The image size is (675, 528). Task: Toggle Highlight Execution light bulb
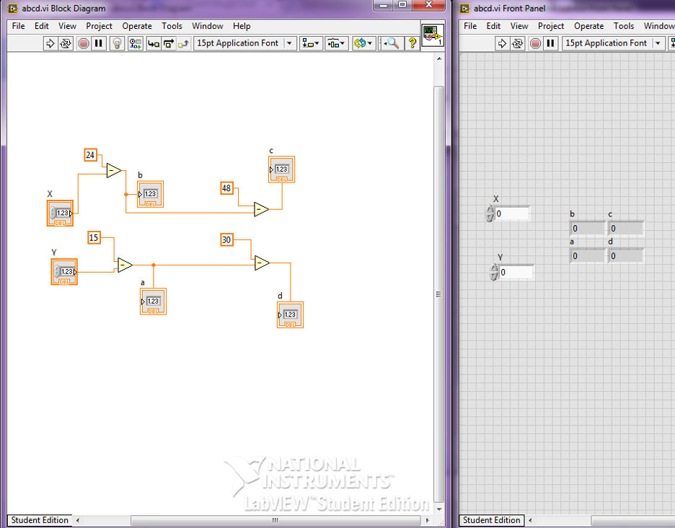pos(117,43)
